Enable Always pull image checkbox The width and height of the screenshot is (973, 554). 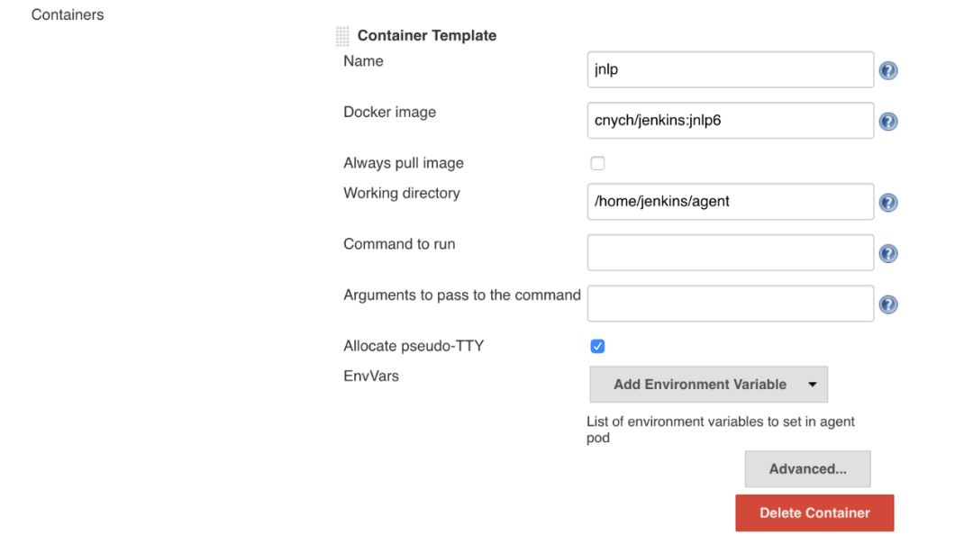point(597,163)
